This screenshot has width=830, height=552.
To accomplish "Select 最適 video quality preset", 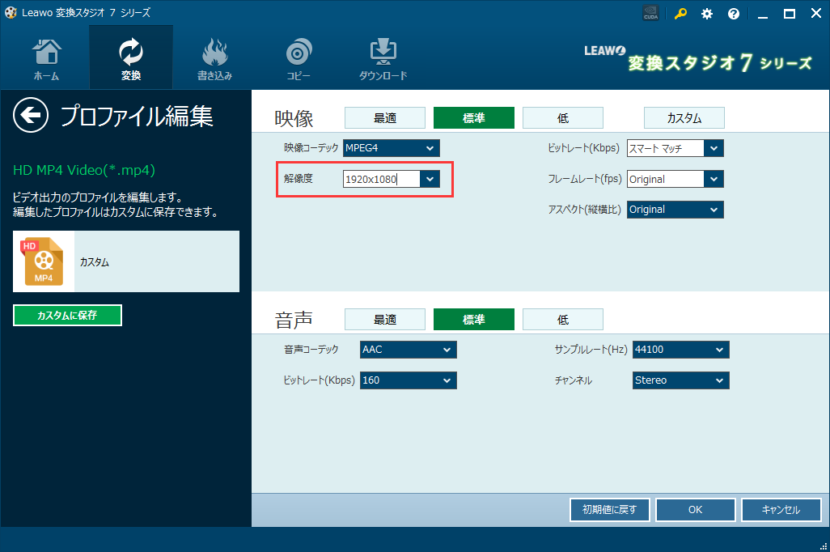I will coord(385,118).
